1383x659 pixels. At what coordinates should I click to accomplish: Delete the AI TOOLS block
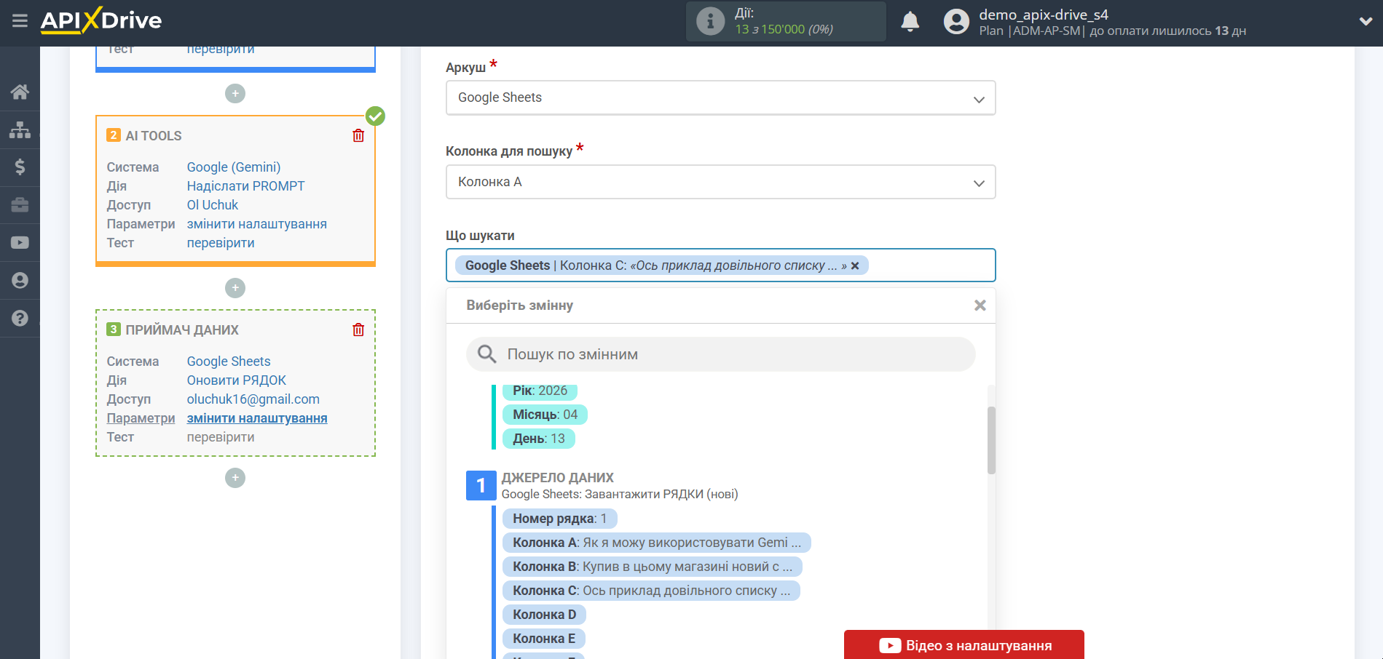[358, 136]
